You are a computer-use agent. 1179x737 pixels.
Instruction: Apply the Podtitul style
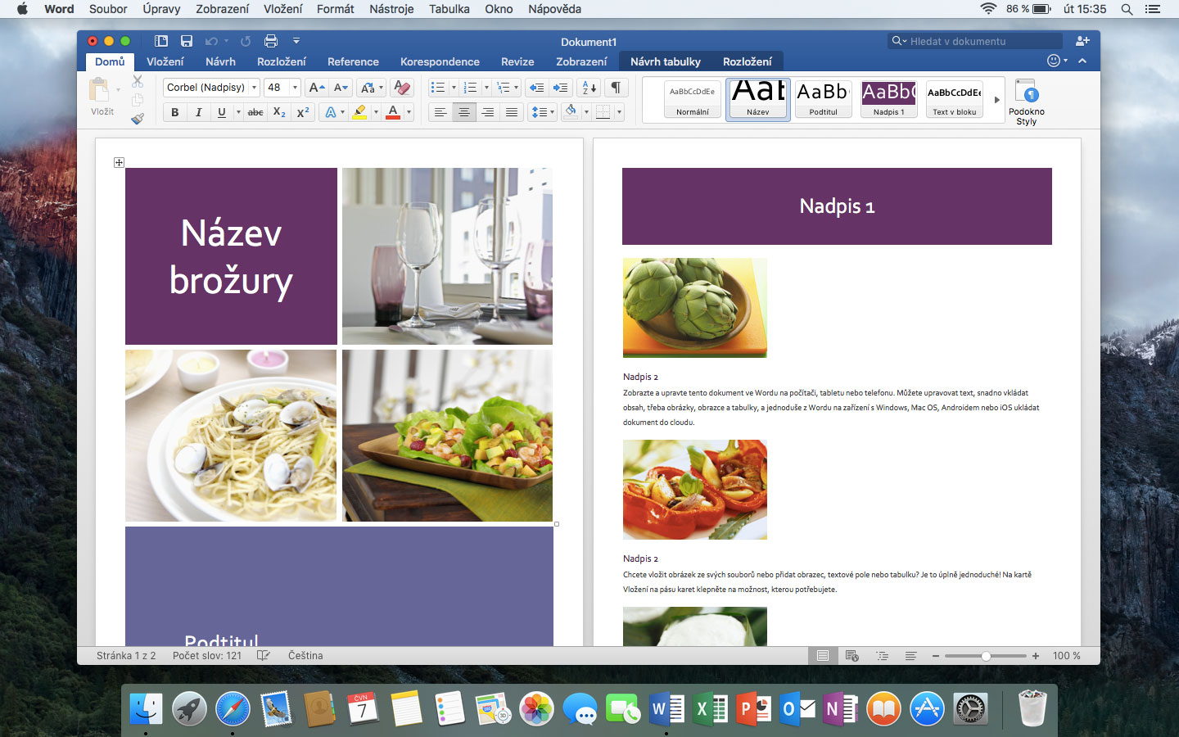coord(824,100)
